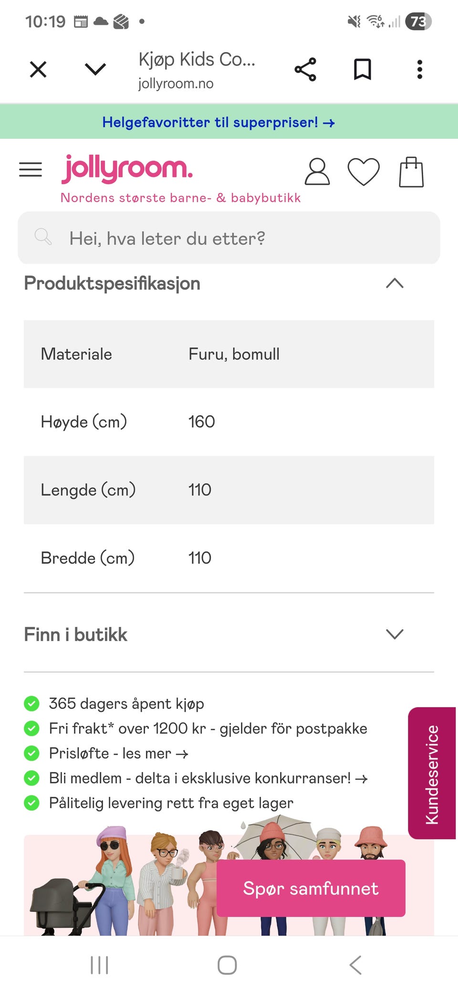Click the Helgefavoritter til superpriser banner
The width and height of the screenshot is (458, 993).
tap(219, 122)
